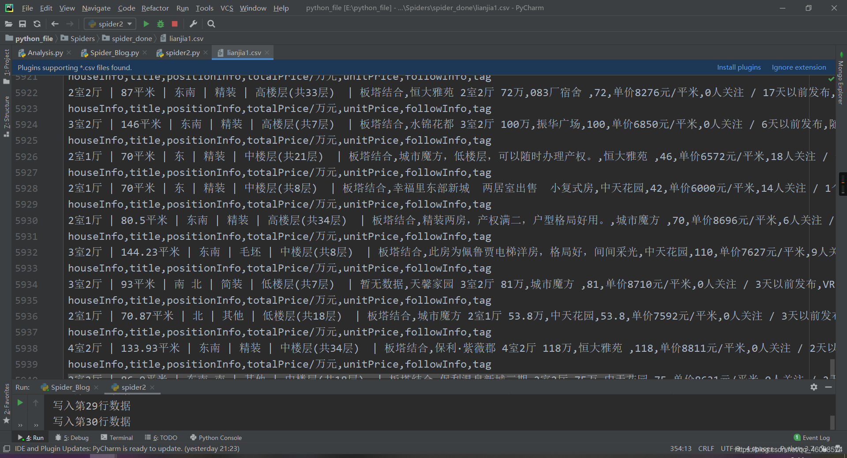The image size is (847, 458).
Task: Stop the process with the red square icon
Action: (x=174, y=24)
